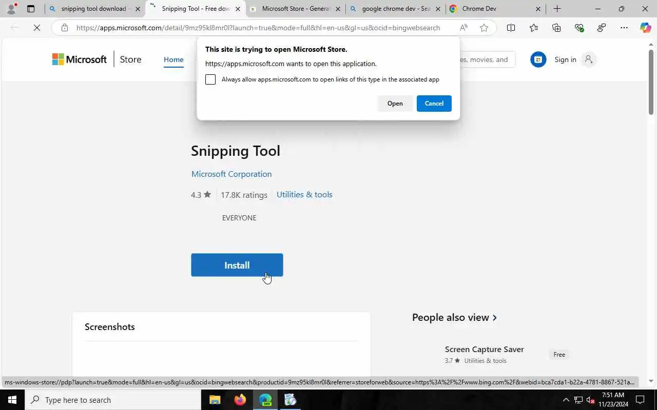Image resolution: width=657 pixels, height=410 pixels.
Task: Switch to google chrome dev search tab
Action: (395, 9)
